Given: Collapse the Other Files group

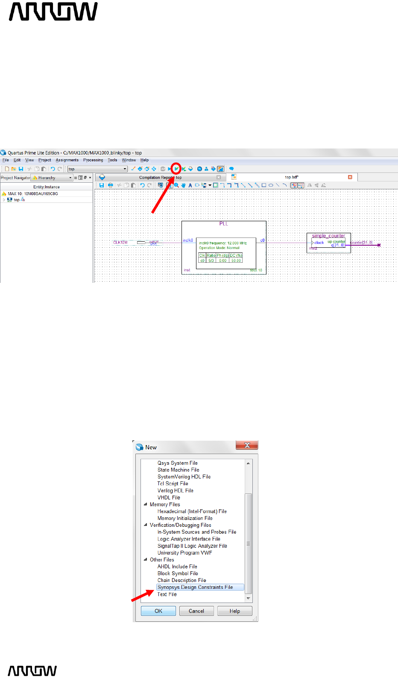Looking at the screenshot, I should [145, 560].
